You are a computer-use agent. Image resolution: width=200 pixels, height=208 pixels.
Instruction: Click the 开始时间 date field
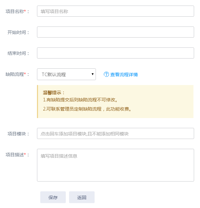pos(115,32)
